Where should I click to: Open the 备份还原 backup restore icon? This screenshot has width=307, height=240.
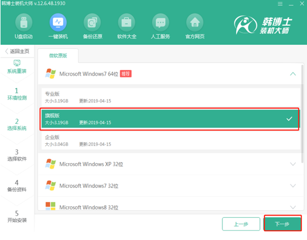(92, 23)
